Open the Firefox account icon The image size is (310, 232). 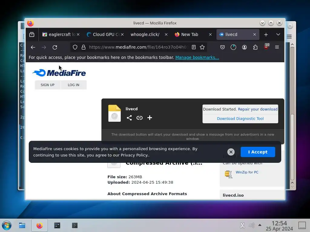[244, 47]
